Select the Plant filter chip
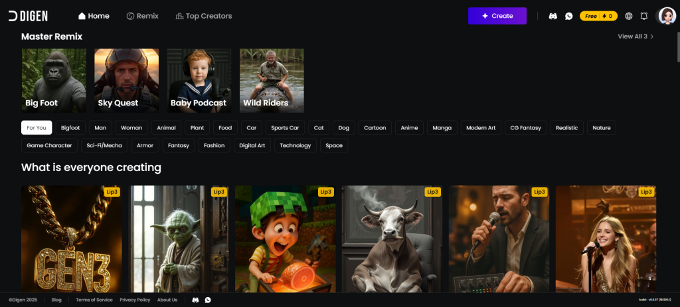Screen dimensions: 680x307 pos(197,128)
